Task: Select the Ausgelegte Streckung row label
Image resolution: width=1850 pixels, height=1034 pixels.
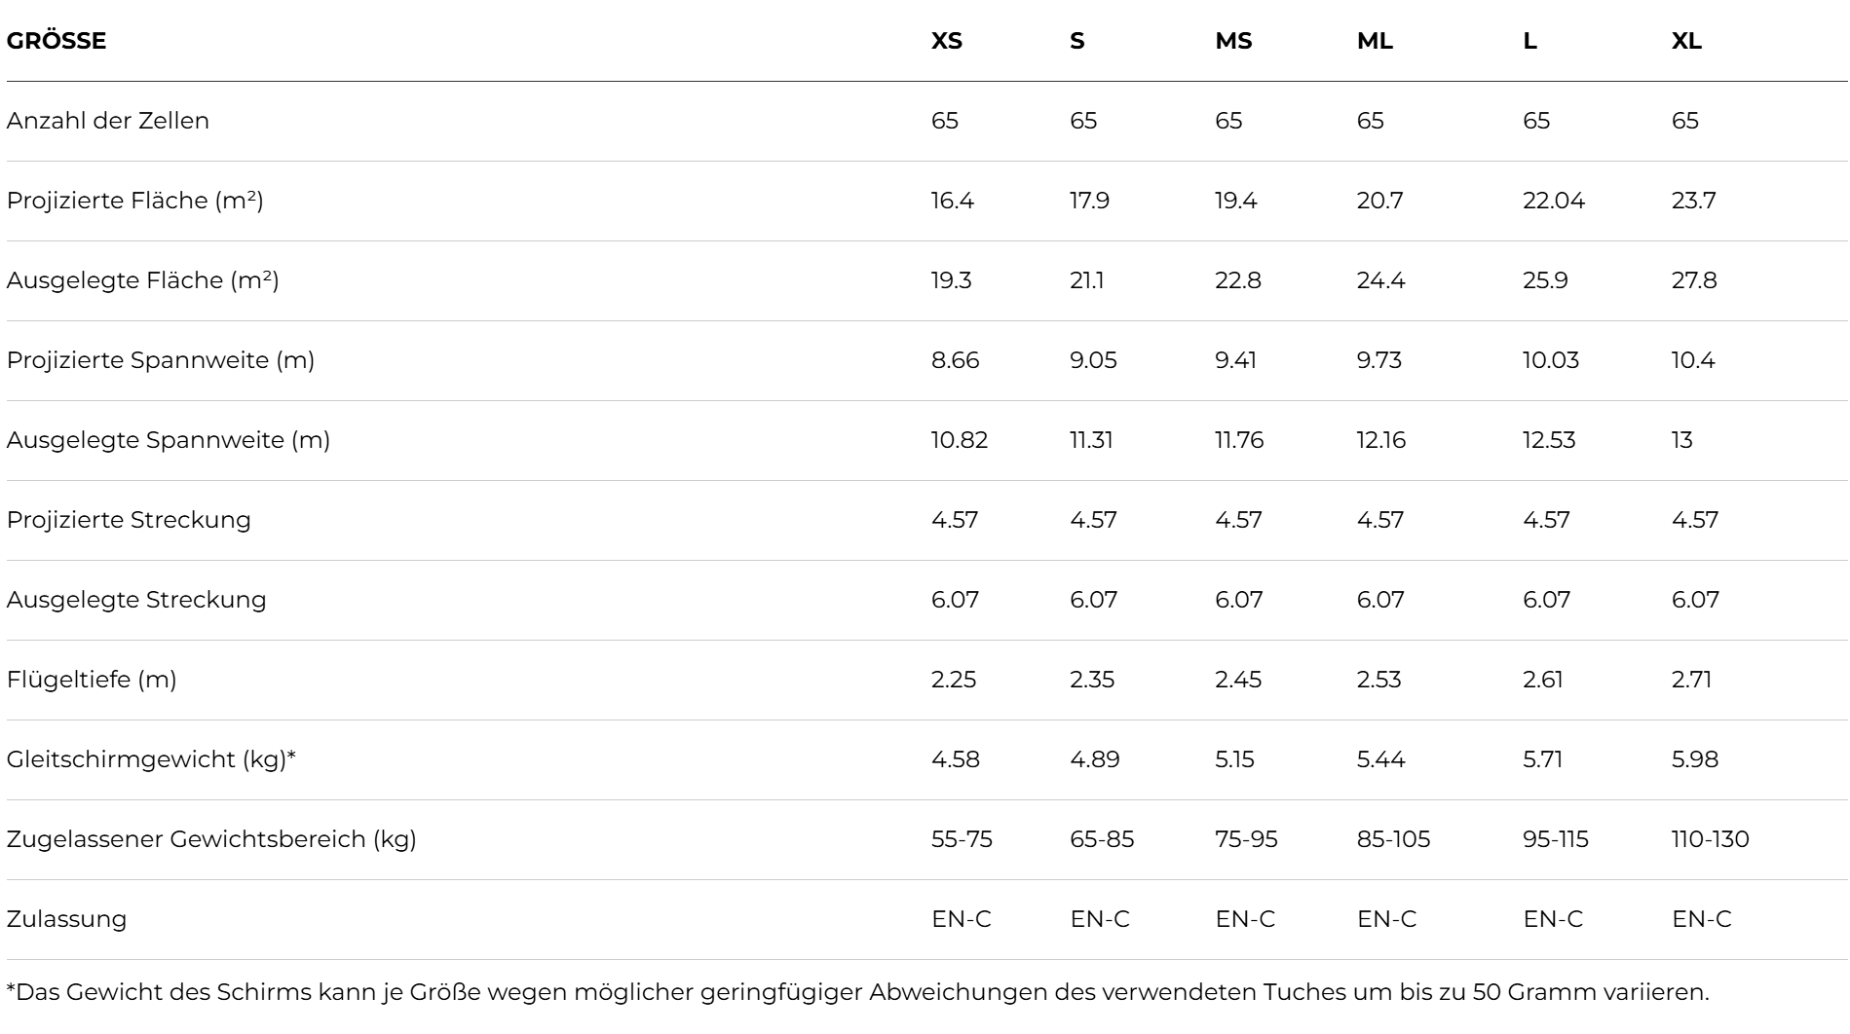Action: (x=136, y=600)
